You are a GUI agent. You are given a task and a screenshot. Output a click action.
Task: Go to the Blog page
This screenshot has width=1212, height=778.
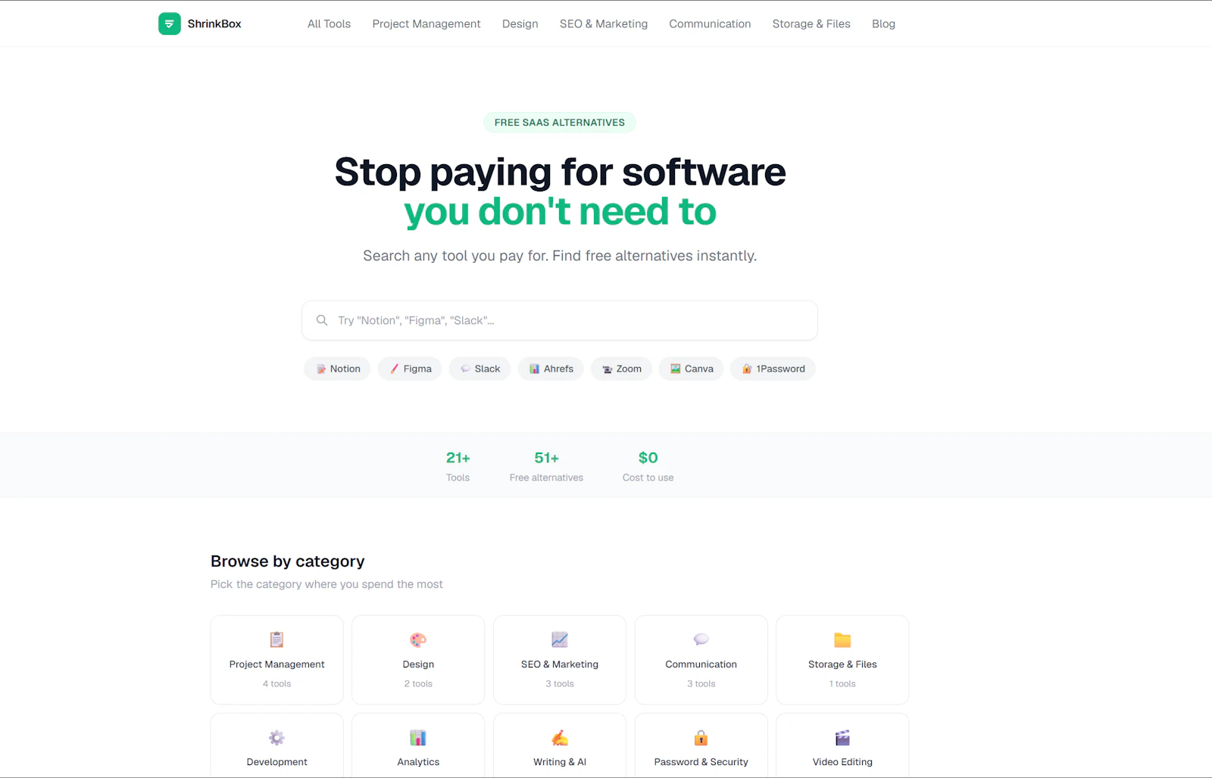883,23
